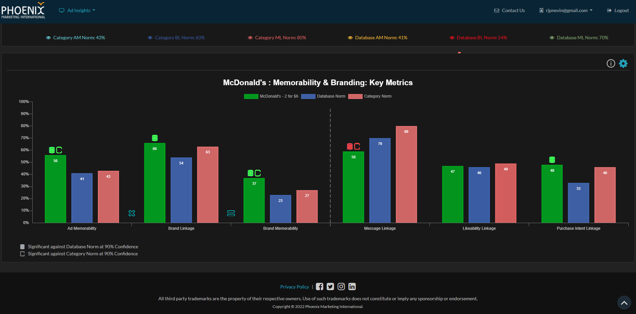Click the blue Purchase Intent bar labeled 33

(578, 203)
